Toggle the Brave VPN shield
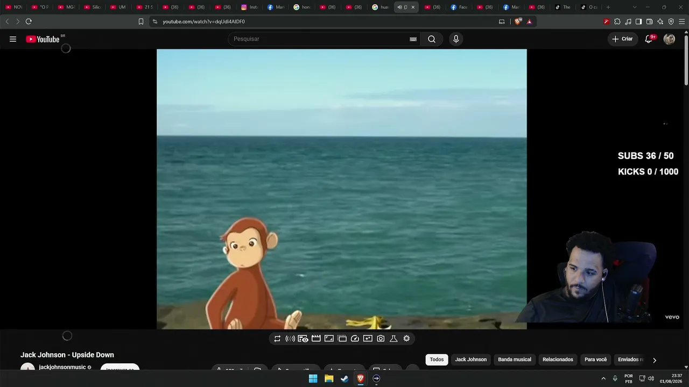The width and height of the screenshot is (689, 387). [x=671, y=21]
